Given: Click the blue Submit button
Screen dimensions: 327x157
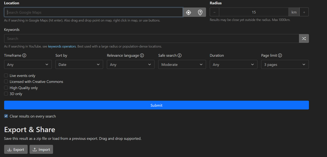Looking at the screenshot, I should coord(156,105).
